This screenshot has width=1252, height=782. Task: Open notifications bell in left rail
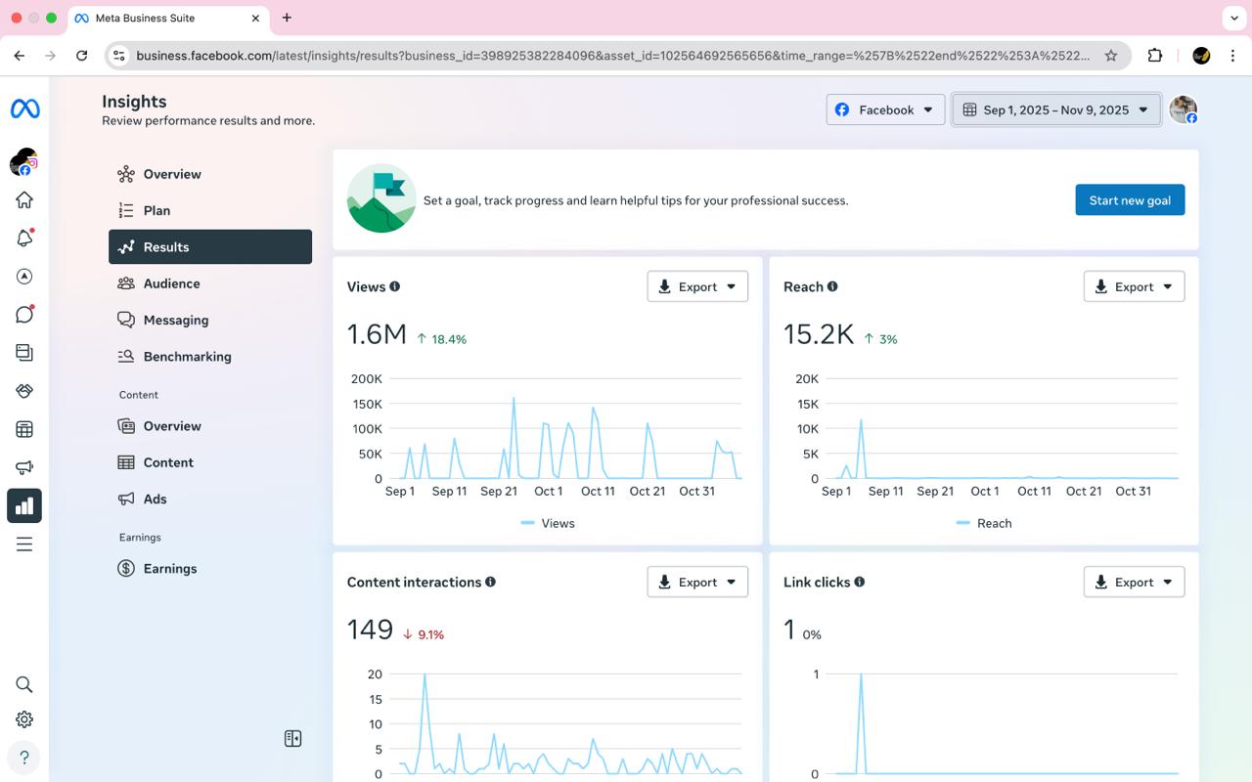[24, 239]
